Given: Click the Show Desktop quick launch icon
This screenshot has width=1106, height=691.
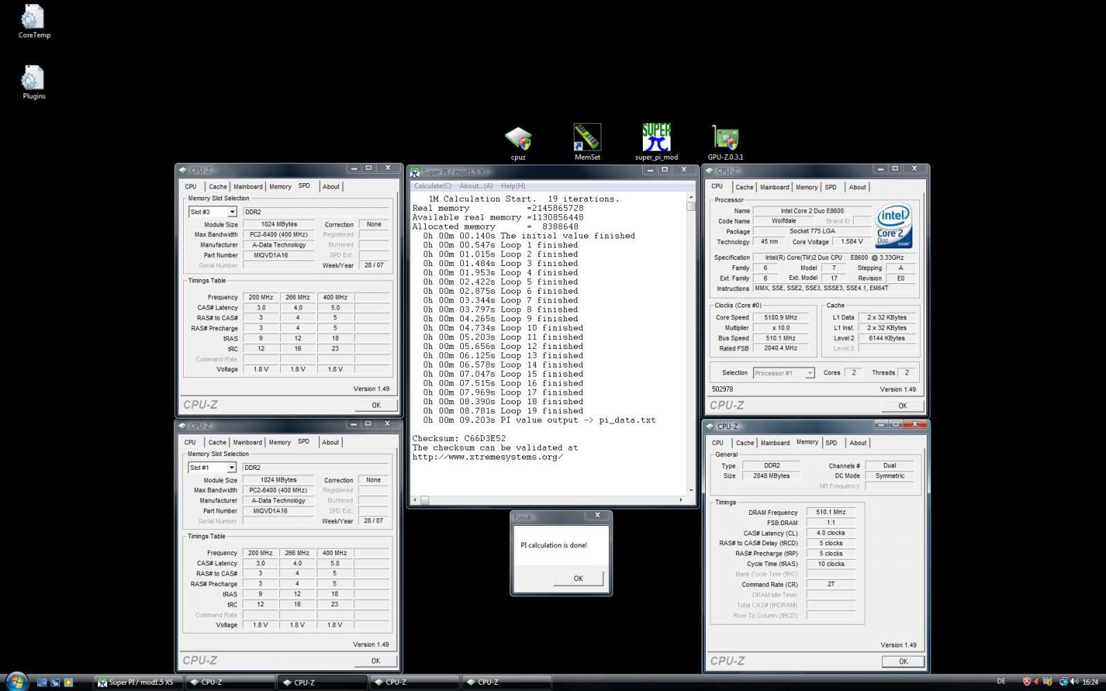Looking at the screenshot, I should pyautogui.click(x=41, y=682).
